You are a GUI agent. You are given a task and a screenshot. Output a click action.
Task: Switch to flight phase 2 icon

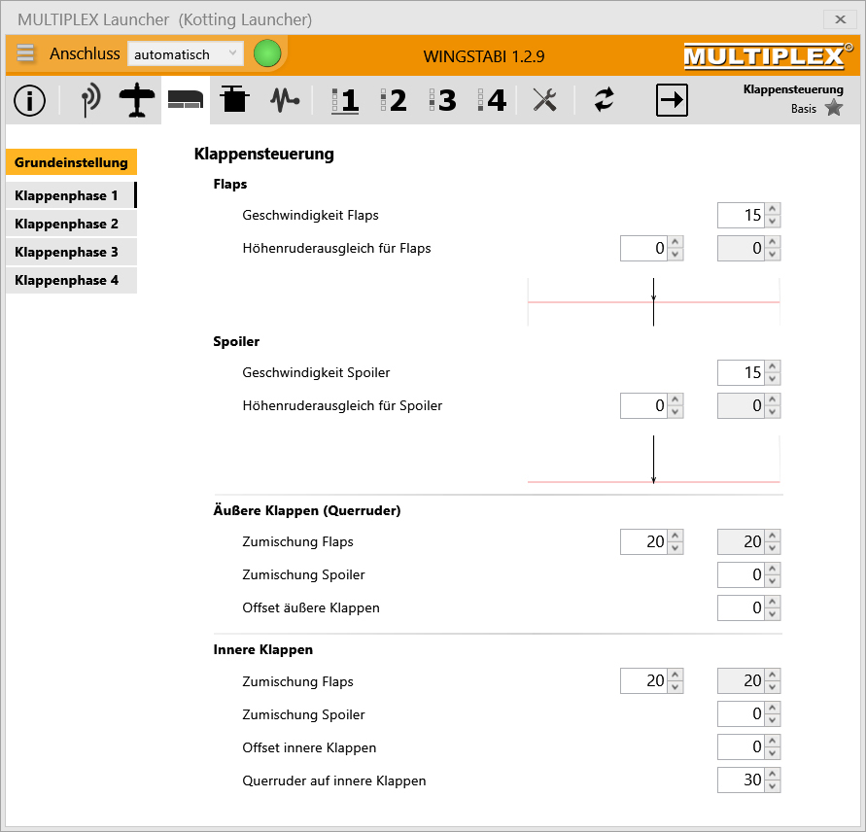tap(394, 100)
